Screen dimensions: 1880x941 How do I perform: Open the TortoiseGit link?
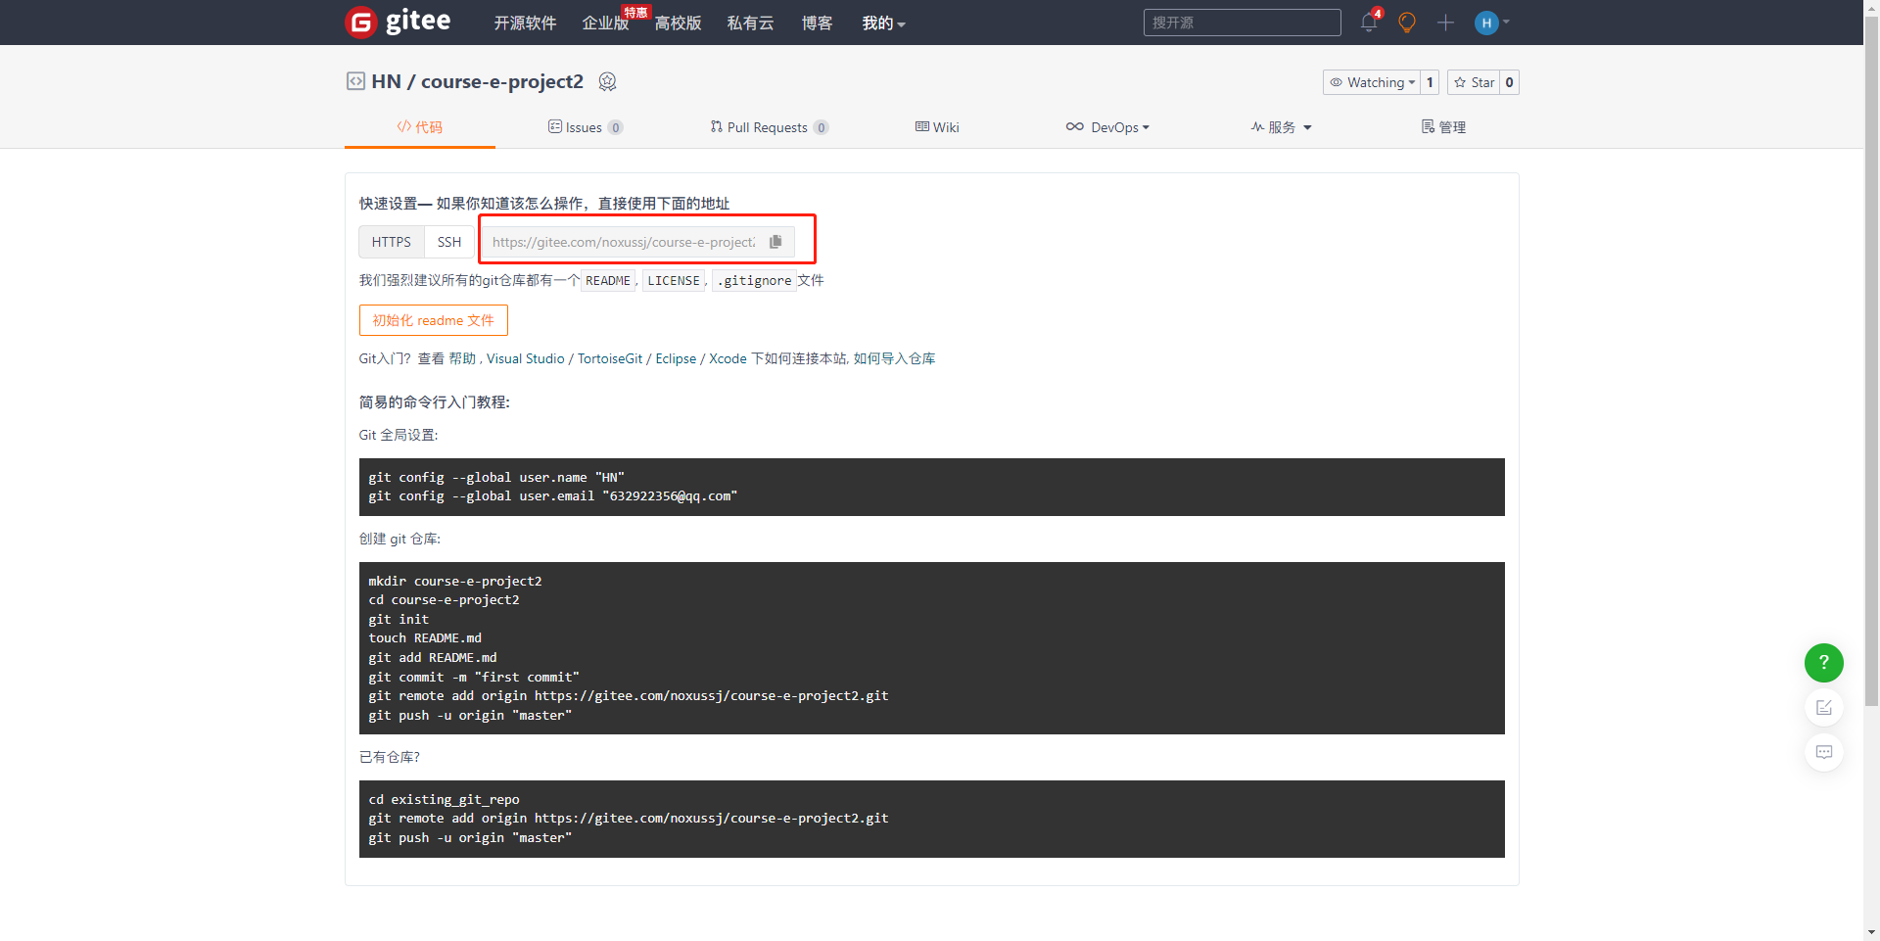tap(610, 358)
